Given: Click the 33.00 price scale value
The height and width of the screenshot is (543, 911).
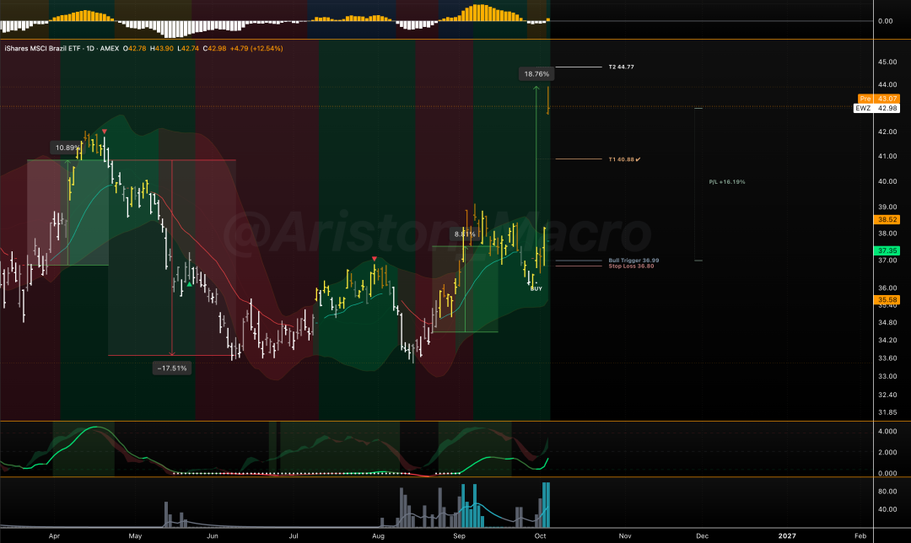Looking at the screenshot, I should click(x=887, y=376).
